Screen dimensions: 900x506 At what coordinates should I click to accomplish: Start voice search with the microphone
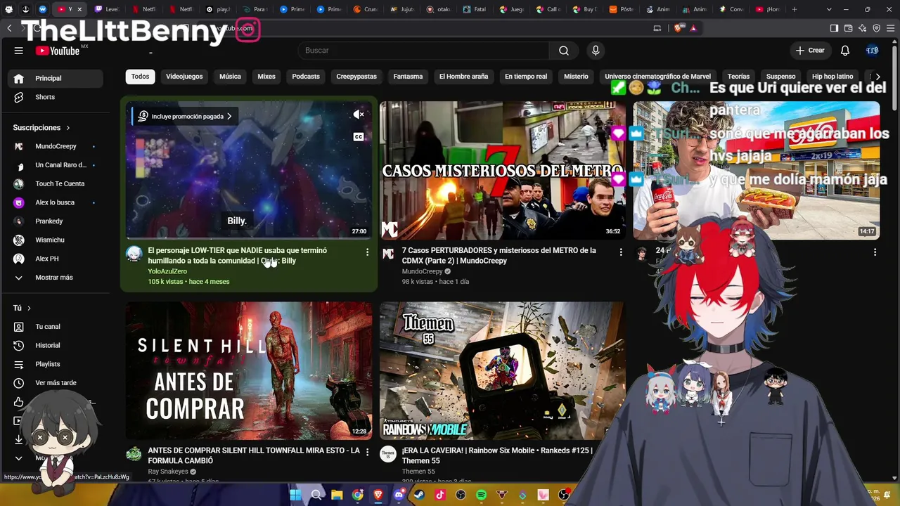(x=596, y=51)
